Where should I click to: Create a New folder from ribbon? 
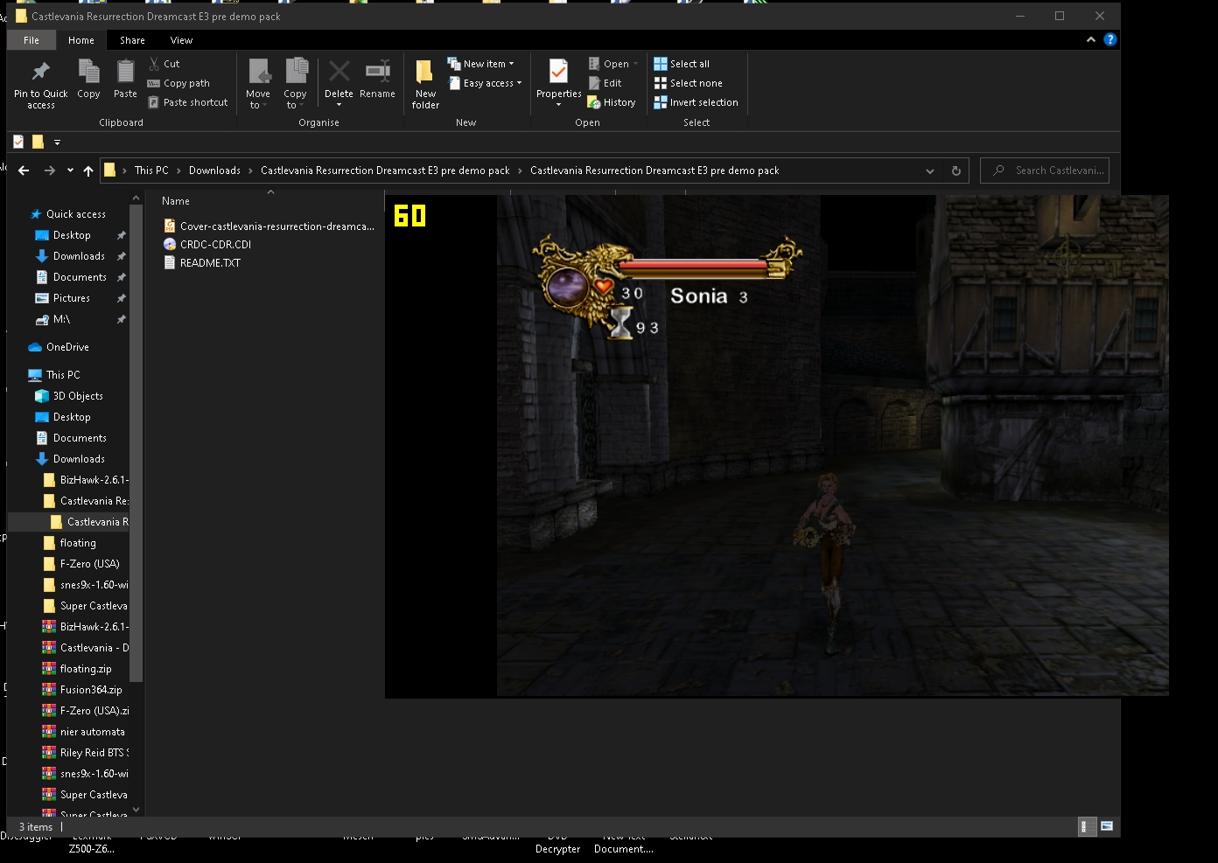(x=425, y=84)
